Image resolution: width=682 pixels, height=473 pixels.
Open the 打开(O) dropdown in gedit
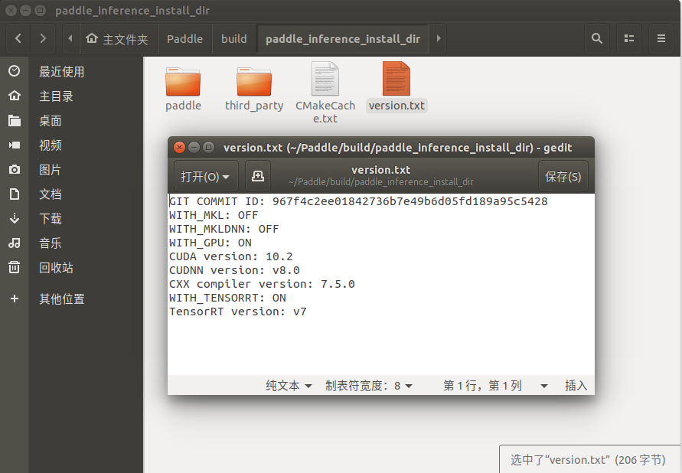[x=206, y=175]
